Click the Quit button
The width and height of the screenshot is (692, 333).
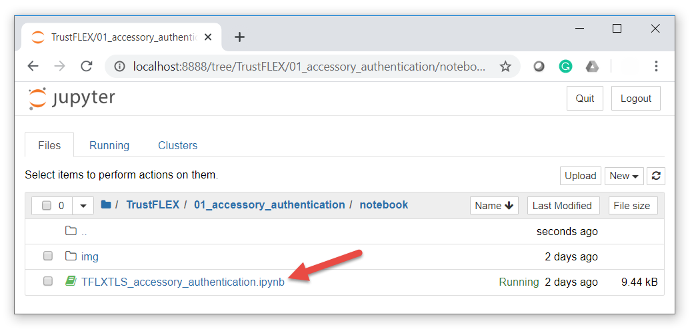585,99
